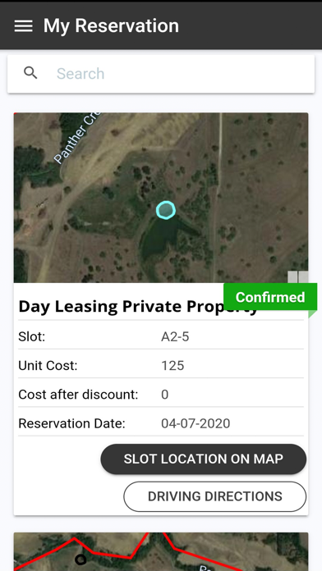This screenshot has width=322, height=571.
Task: Focus the Search input field
Action: [161, 74]
